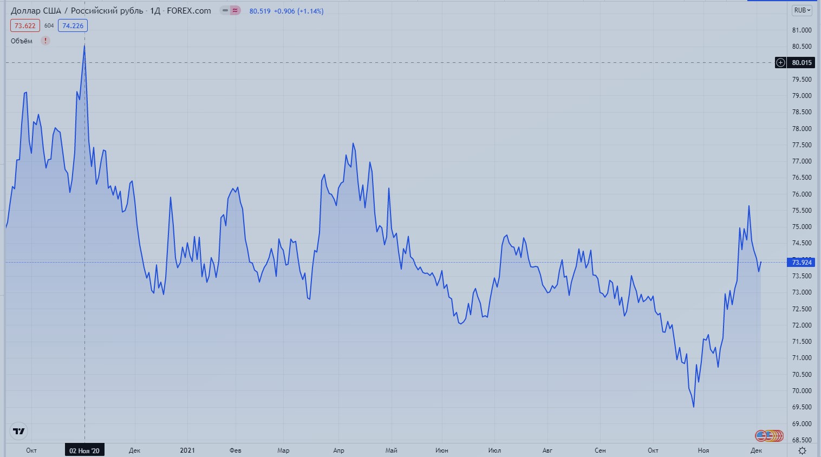This screenshot has width=821, height=457.
Task: Click the Сен label on the time axis
Action: [x=600, y=451]
